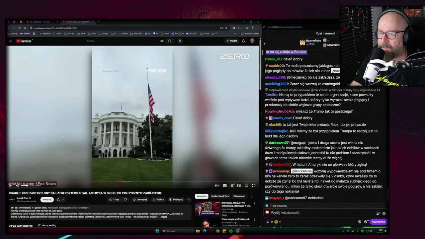The width and height of the screenshot is (425, 239).
Task: Click the Pobierz download button
Action: tap(158, 199)
